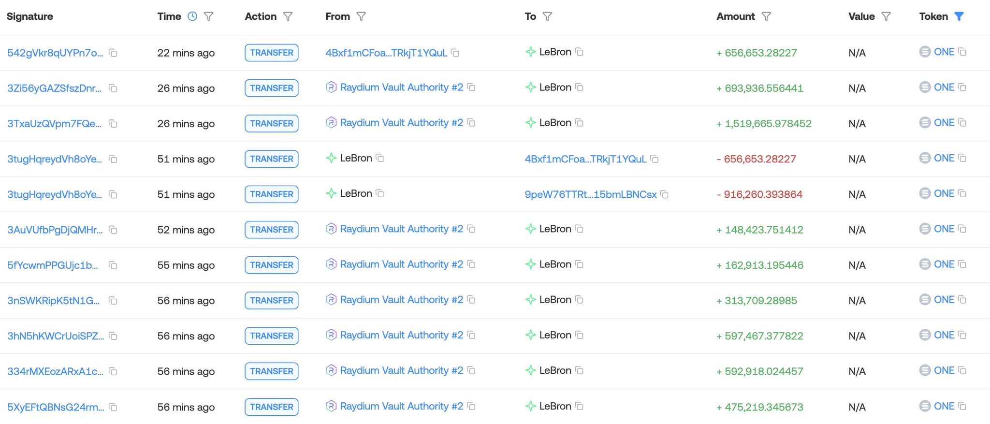Open ONE token in -916,260.393864 row
Screen dimensions: 990x424
944,193
